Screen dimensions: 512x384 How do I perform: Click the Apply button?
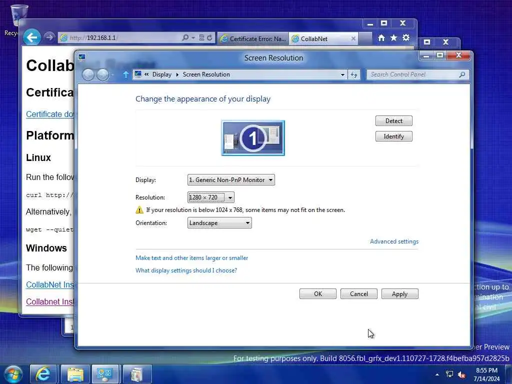point(399,294)
